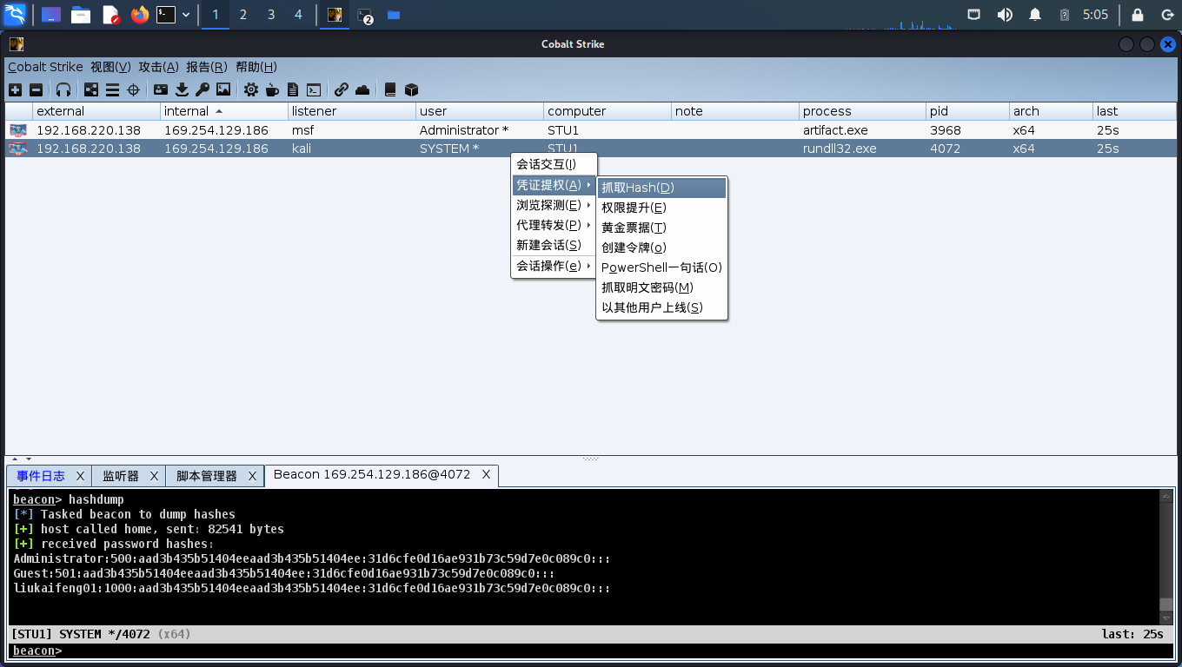Image resolution: width=1182 pixels, height=667 pixels.
Task: Open the help book icon
Action: (390, 89)
